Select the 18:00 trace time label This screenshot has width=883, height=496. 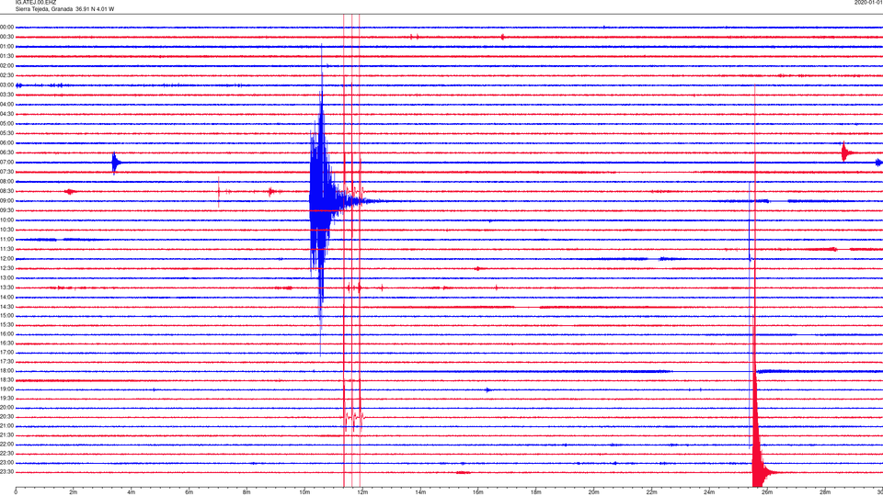6,371
